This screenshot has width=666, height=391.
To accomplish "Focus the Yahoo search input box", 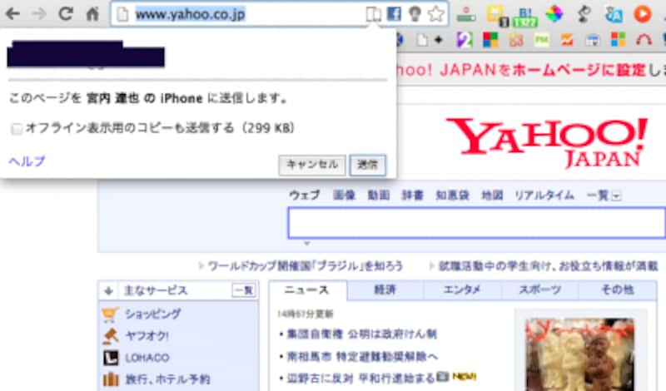I will point(476,223).
